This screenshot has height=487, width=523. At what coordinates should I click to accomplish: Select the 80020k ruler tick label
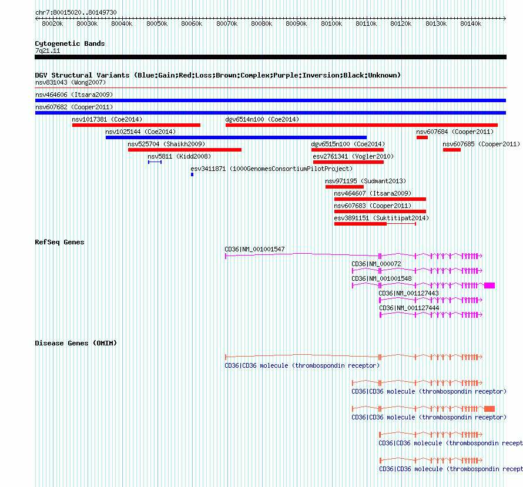tap(52, 23)
